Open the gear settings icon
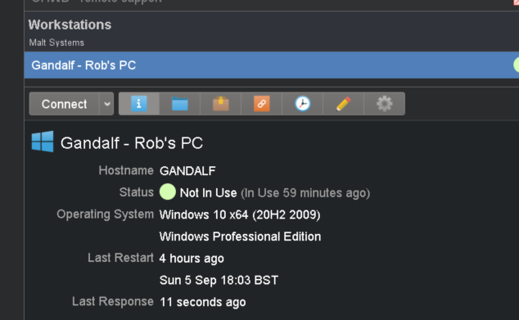The width and height of the screenshot is (519, 320). click(x=384, y=104)
